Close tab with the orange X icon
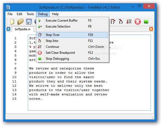Screen dimensions: 162x127 coord(151,29)
